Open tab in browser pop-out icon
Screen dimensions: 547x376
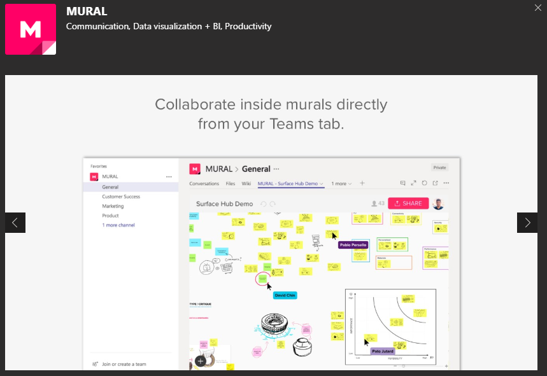click(435, 183)
